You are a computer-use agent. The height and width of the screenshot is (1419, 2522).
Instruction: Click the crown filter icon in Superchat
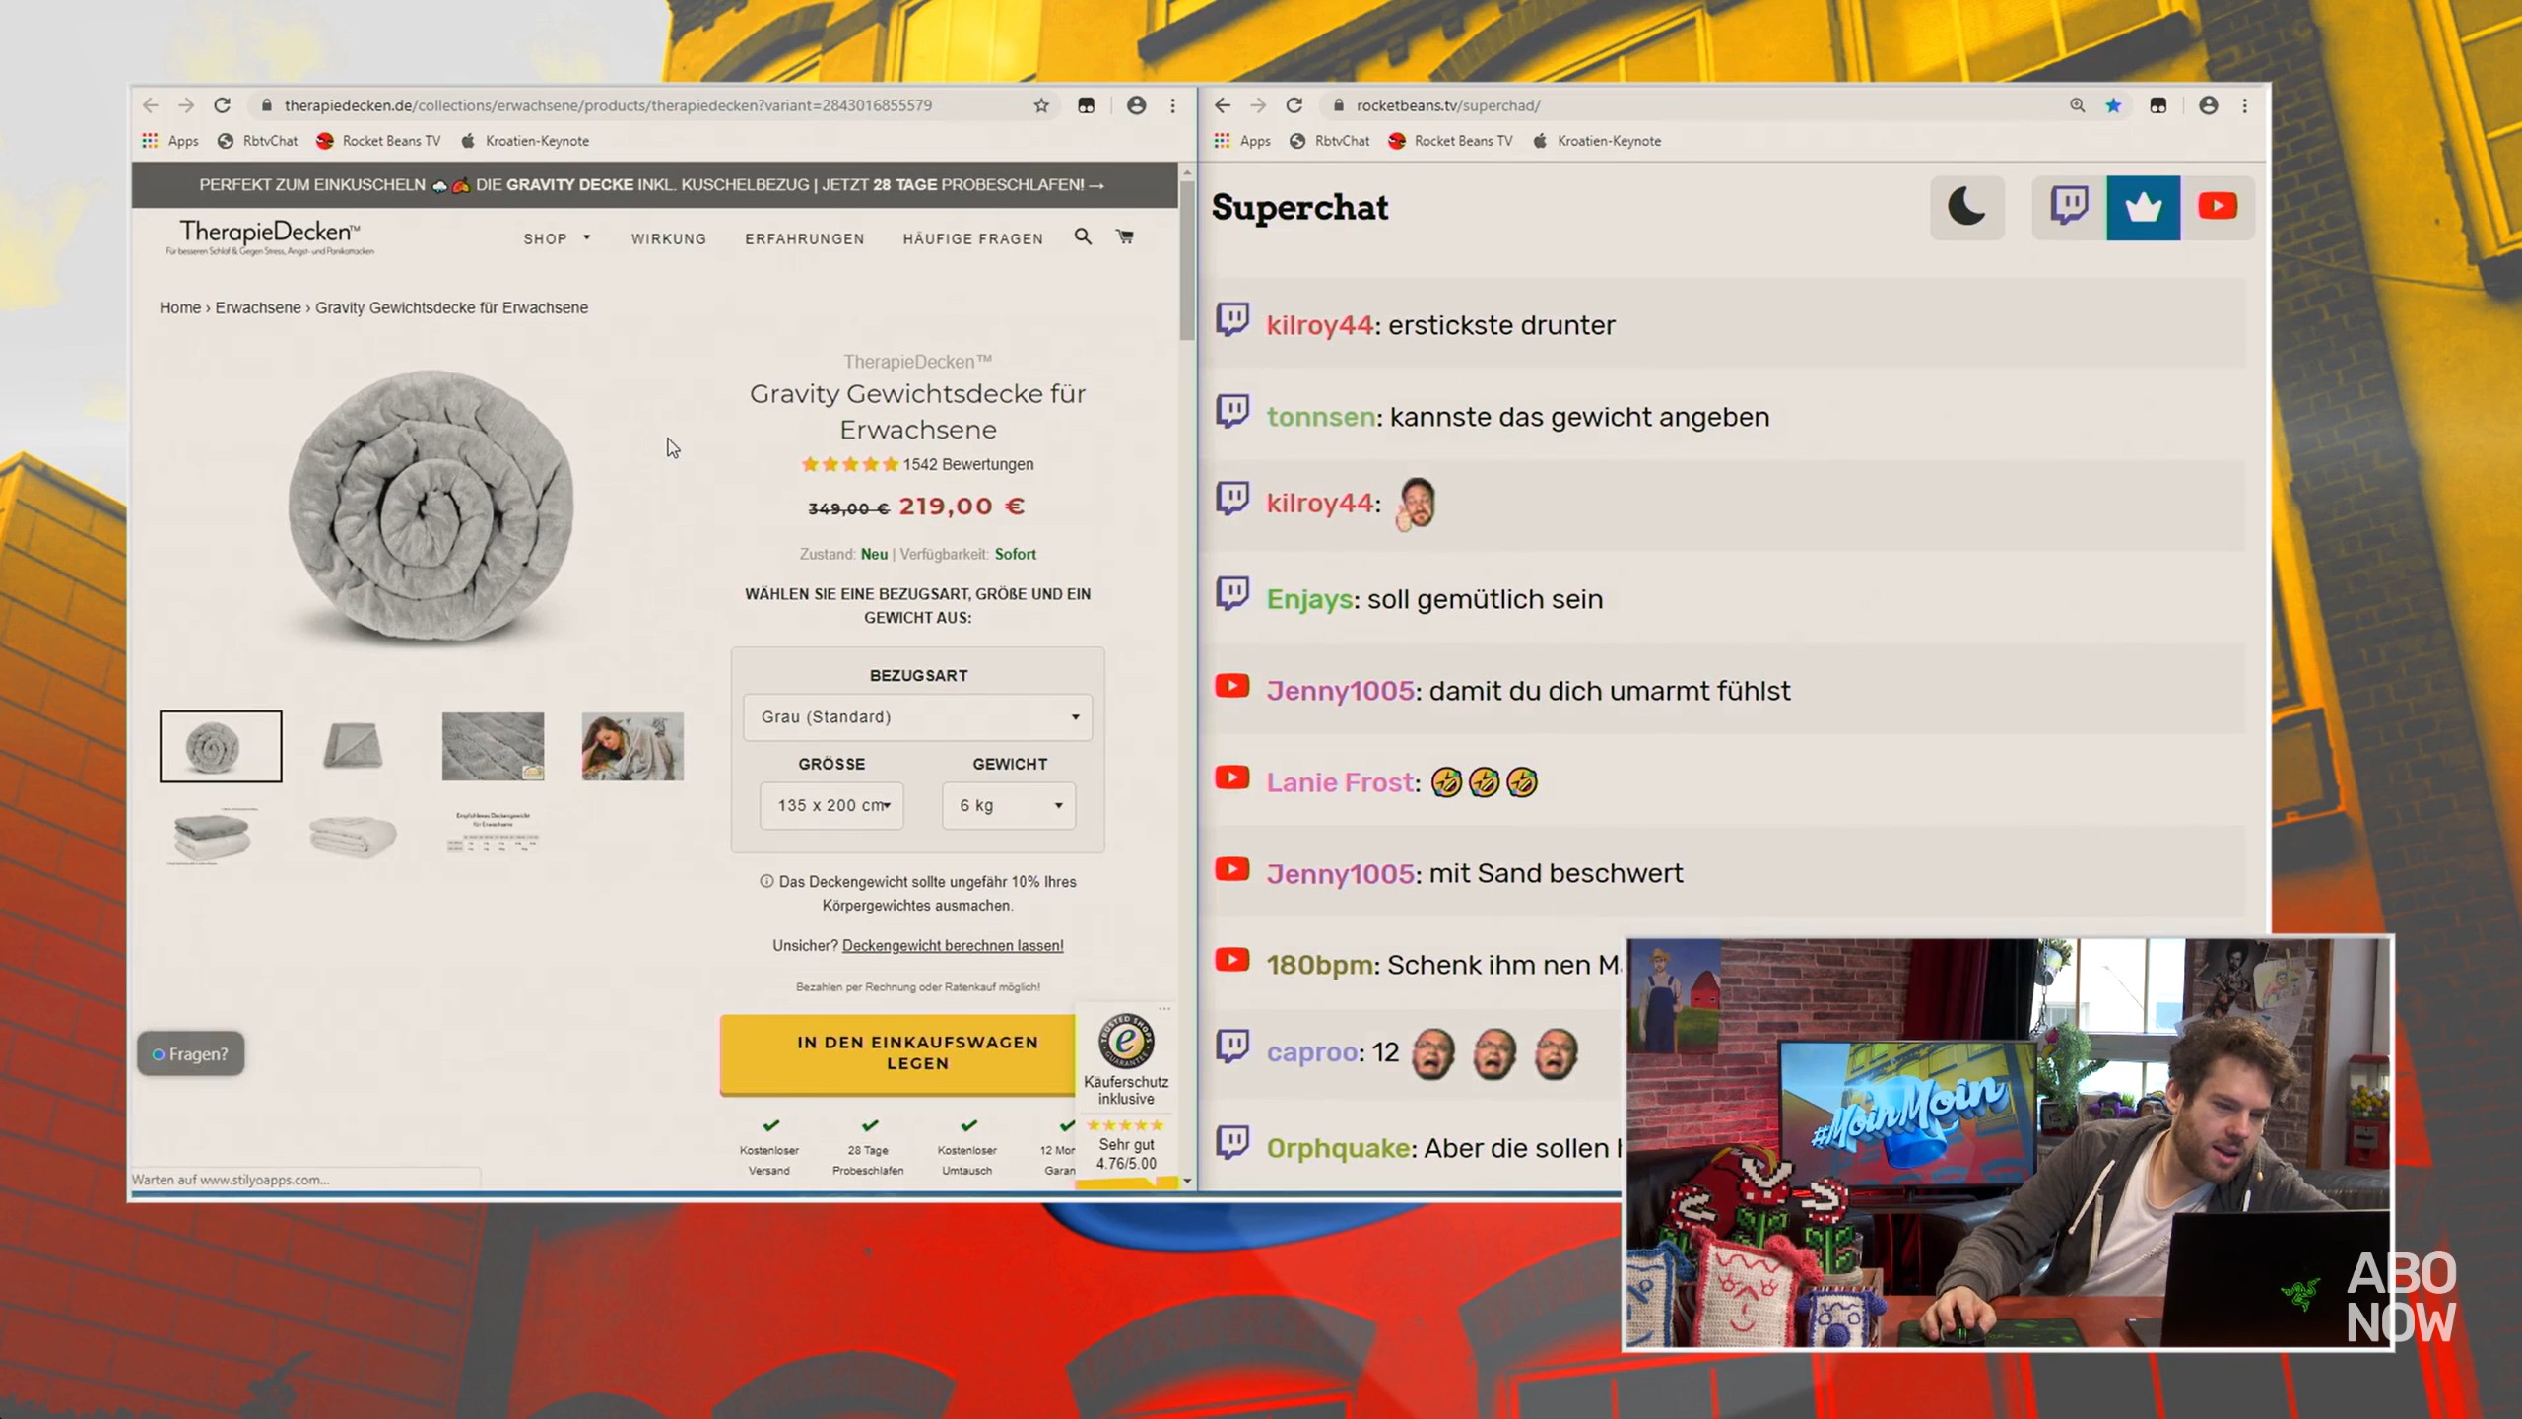2143,208
